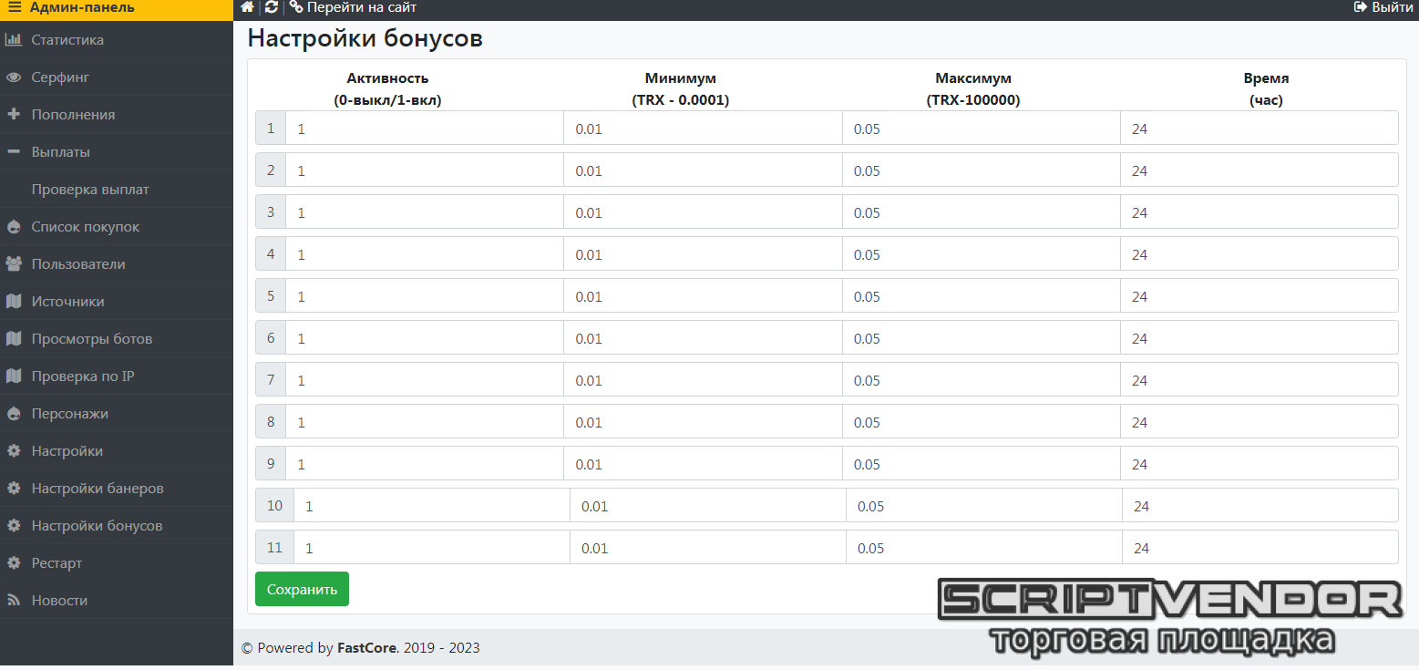This screenshot has width=1419, height=670.
Task: Toggle the hamburger menu icon beside Админ-панель
Action: tap(15, 7)
